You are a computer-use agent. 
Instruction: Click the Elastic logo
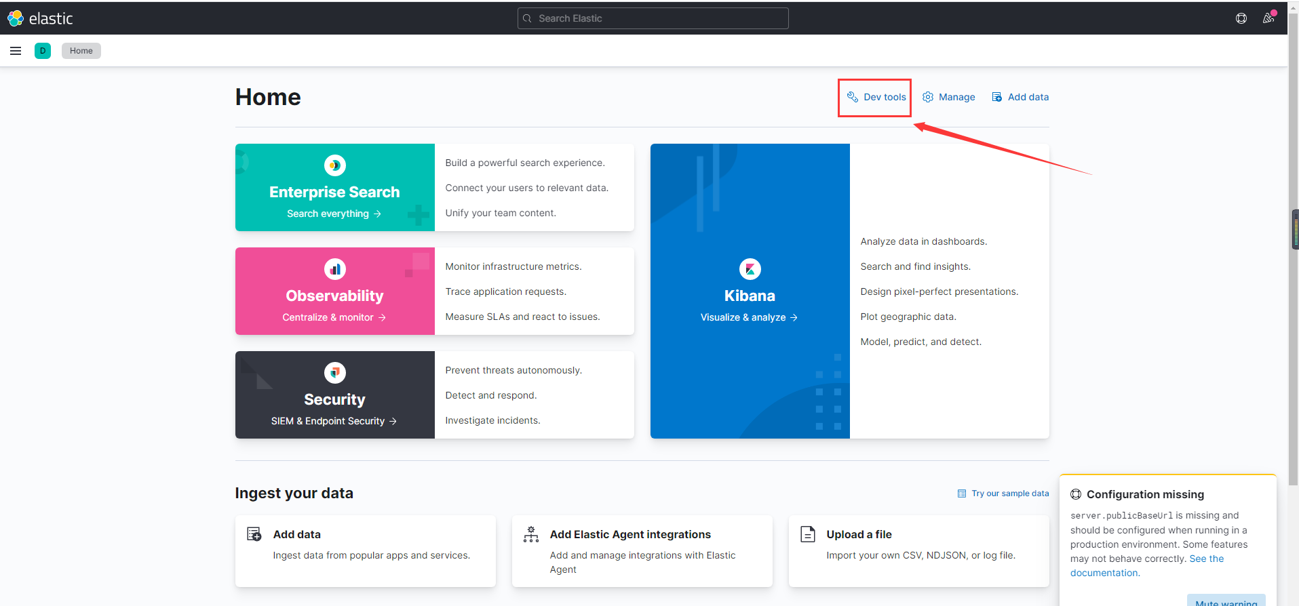(40, 18)
